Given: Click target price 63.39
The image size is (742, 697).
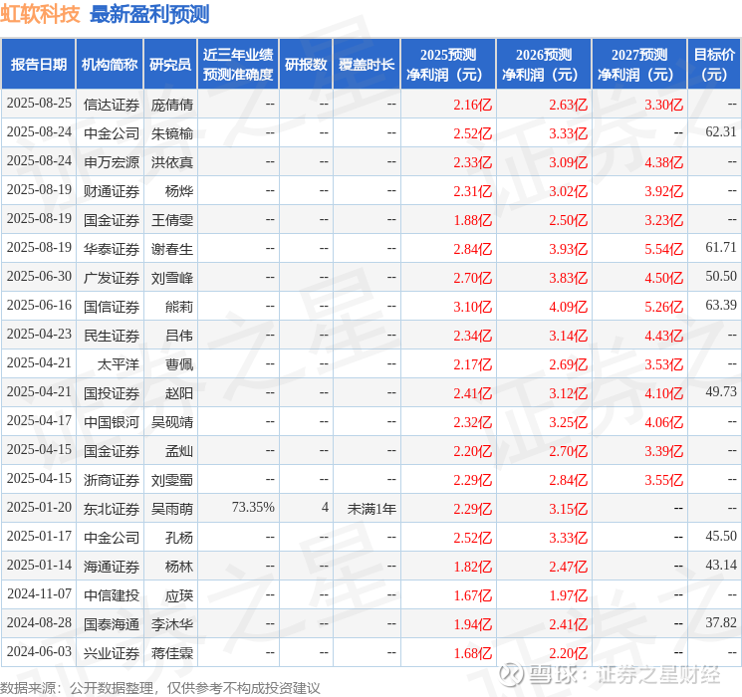Looking at the screenshot, I should [721, 306].
